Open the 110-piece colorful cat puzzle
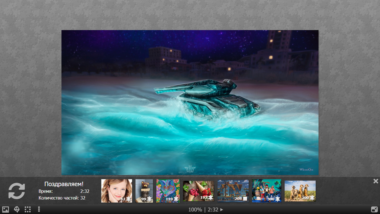380x214 pixels. [168, 191]
